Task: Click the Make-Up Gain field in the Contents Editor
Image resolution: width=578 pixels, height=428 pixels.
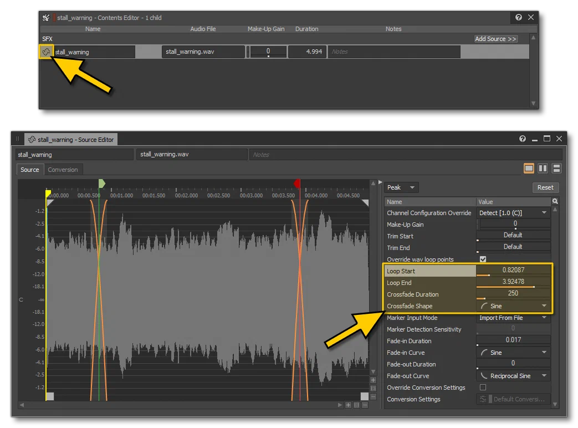Action: (x=268, y=52)
